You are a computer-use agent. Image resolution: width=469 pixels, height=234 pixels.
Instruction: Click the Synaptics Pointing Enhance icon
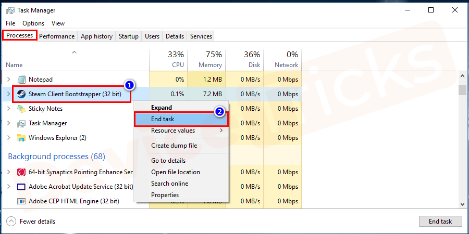click(x=22, y=172)
